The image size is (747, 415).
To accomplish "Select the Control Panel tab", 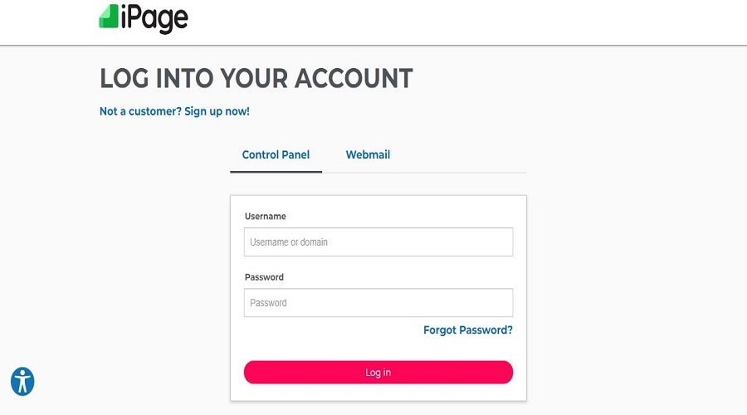I will click(x=276, y=155).
